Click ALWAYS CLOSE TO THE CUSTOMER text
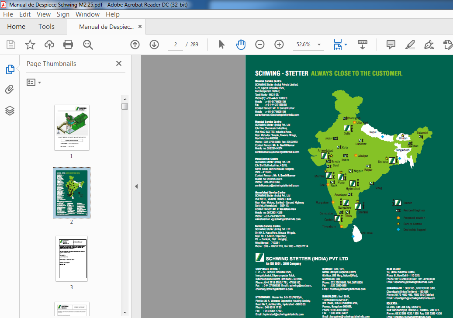The width and height of the screenshot is (453, 318). pos(356,73)
